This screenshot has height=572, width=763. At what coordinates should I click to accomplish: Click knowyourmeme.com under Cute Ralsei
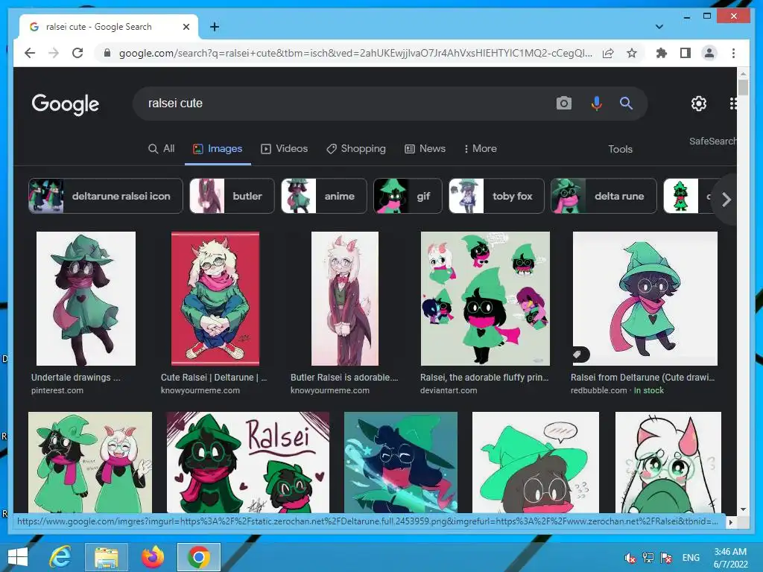point(200,390)
